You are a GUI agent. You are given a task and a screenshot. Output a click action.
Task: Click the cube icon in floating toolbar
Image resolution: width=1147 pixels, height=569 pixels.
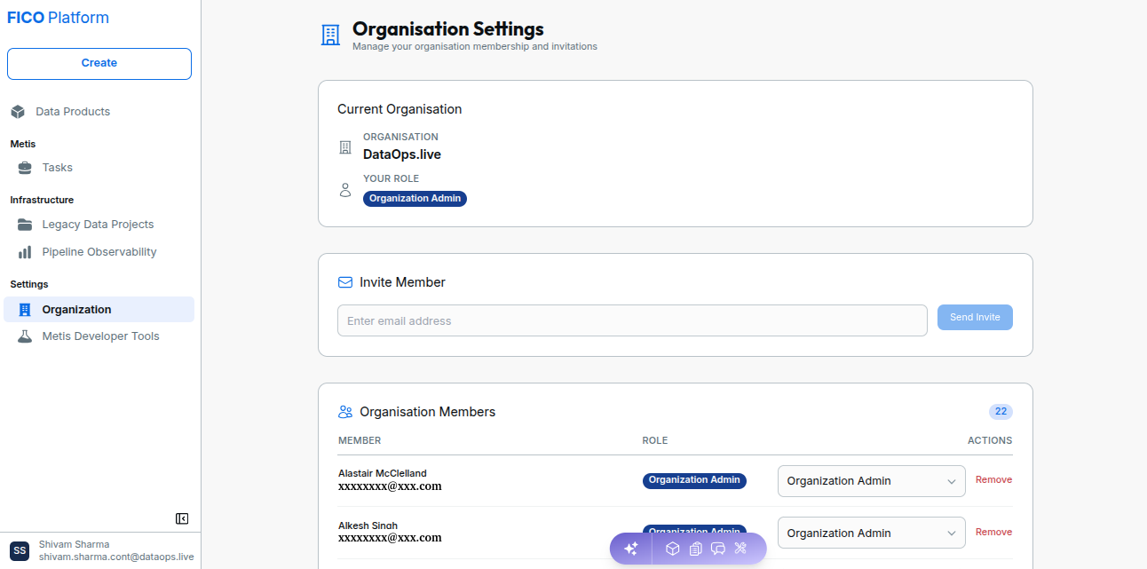tap(673, 549)
